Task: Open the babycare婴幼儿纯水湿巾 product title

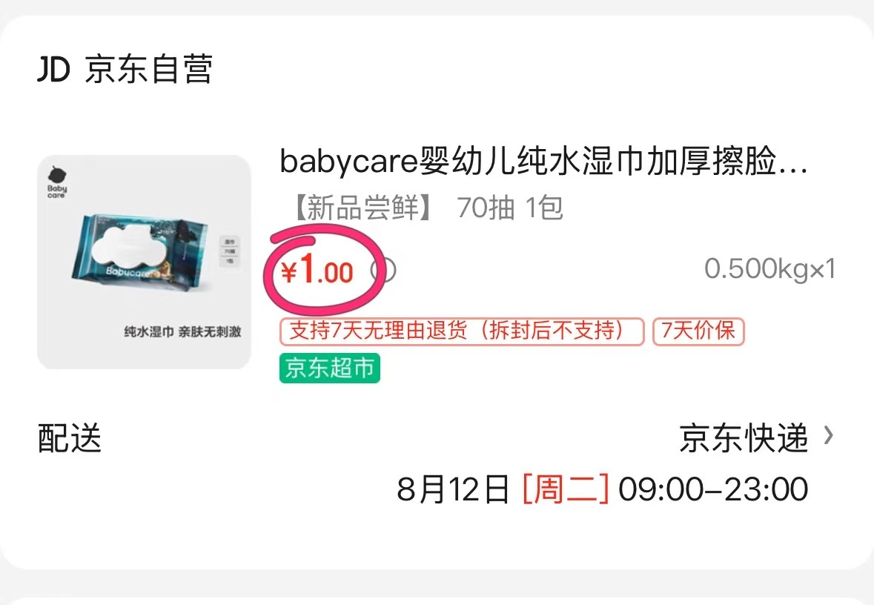Action: 543,161
